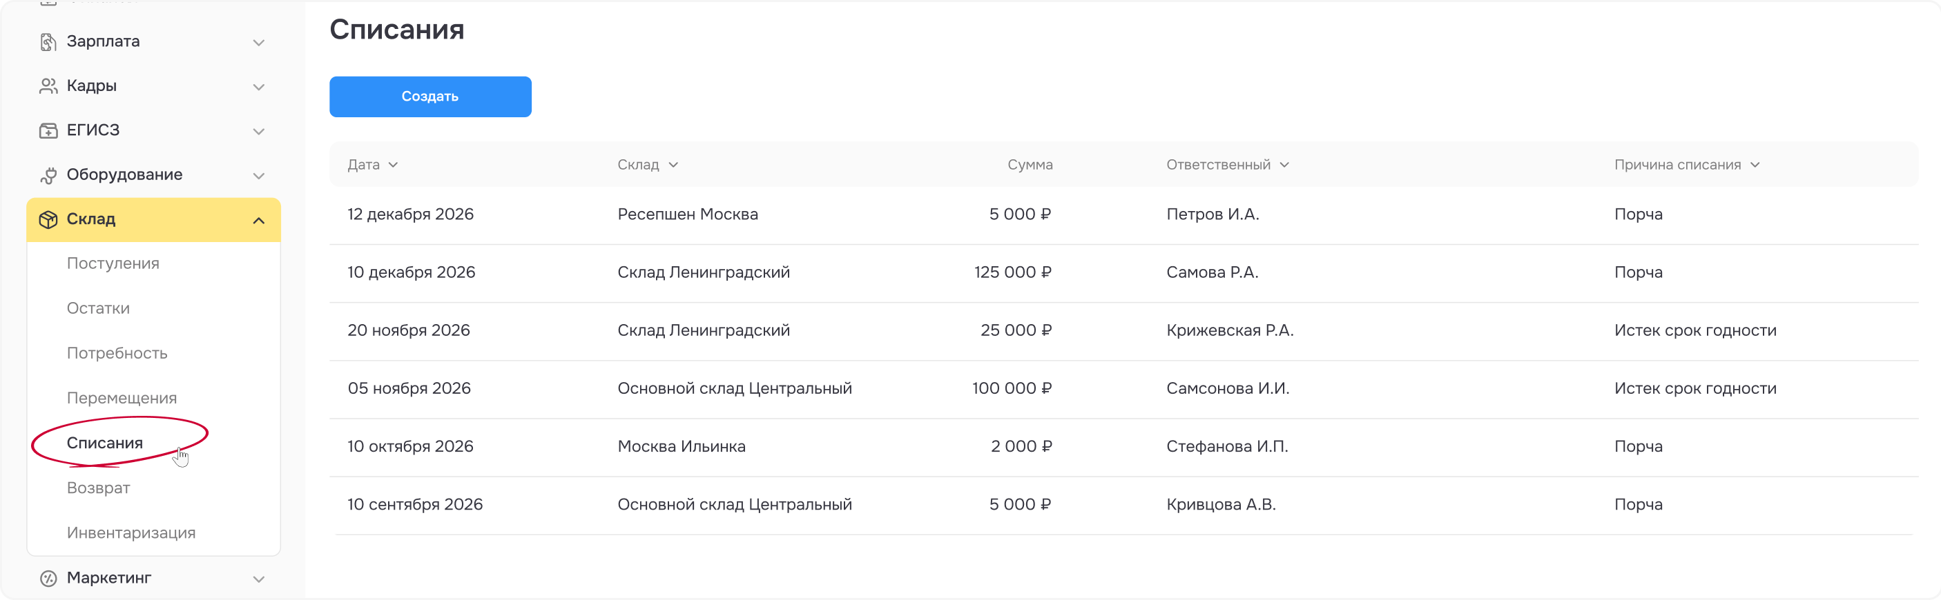
Task: Click the Оборудование equipment icon
Action: click(x=48, y=175)
